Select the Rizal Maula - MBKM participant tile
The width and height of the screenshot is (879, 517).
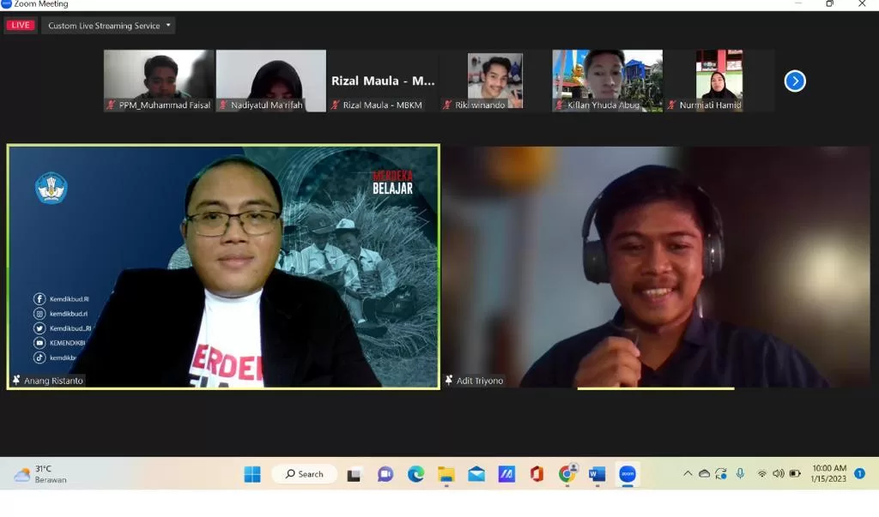[383, 81]
